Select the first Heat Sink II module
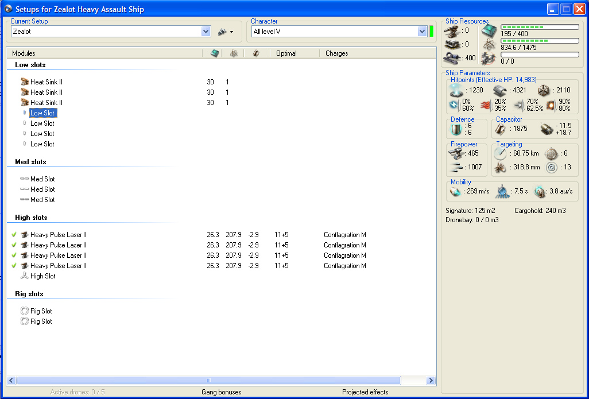This screenshot has height=399, width=589. click(x=46, y=82)
